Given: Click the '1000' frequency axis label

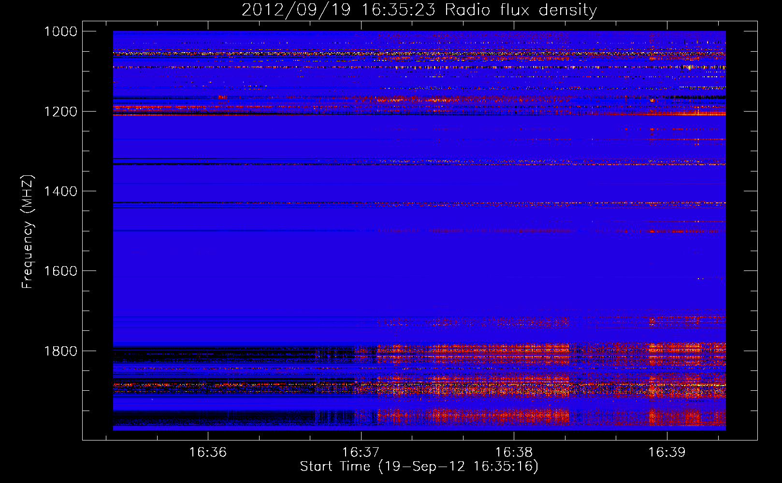Looking at the screenshot, I should pos(60,31).
